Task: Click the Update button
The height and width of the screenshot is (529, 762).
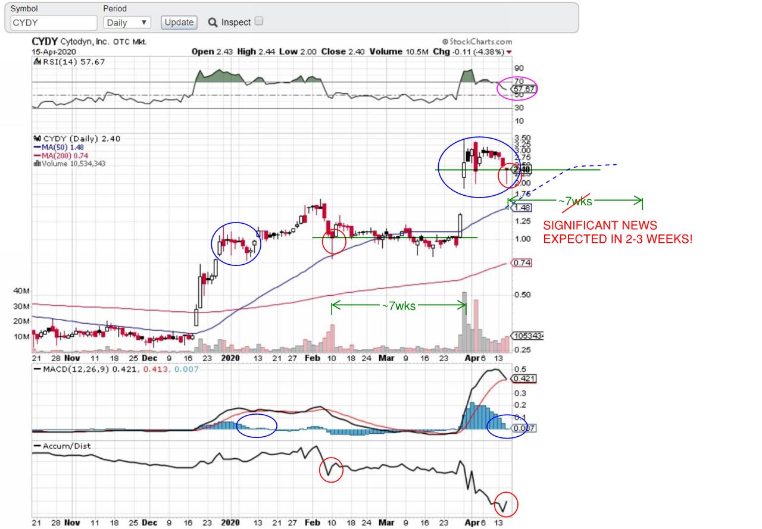Action: [179, 23]
